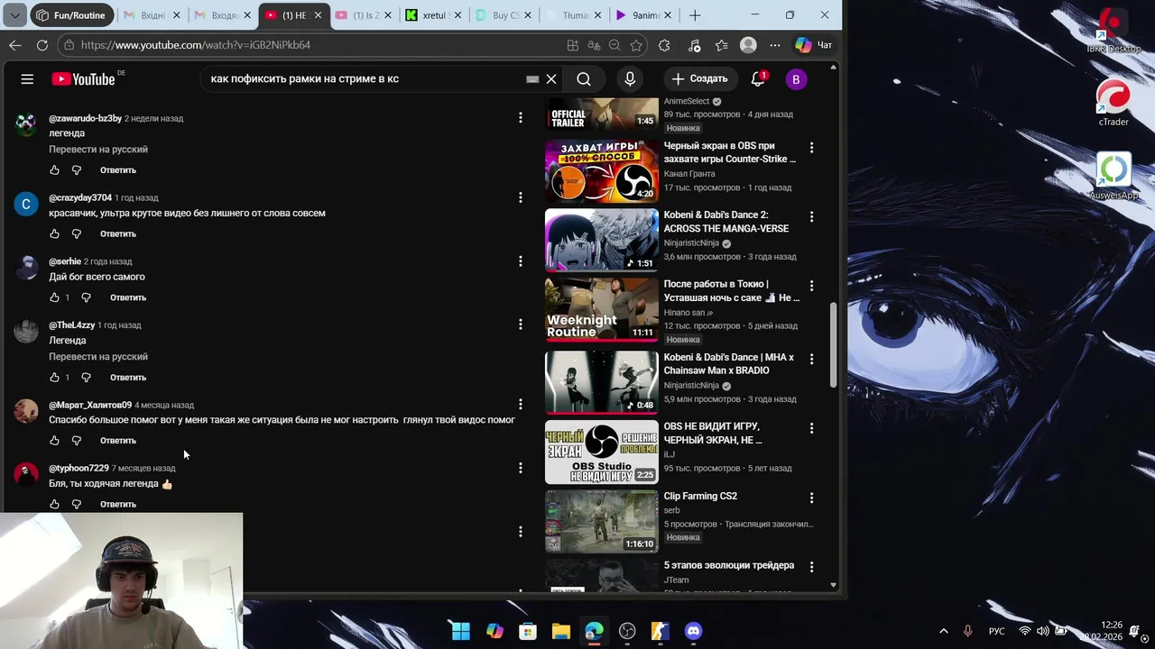Open a new browser tab

click(695, 15)
